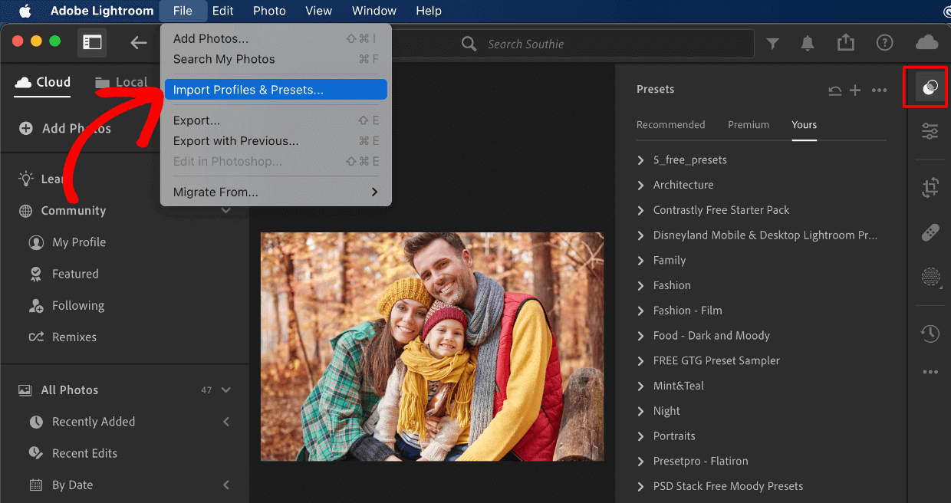Select the Healing Brush tool
Screen dimensions: 951x503
930,232
